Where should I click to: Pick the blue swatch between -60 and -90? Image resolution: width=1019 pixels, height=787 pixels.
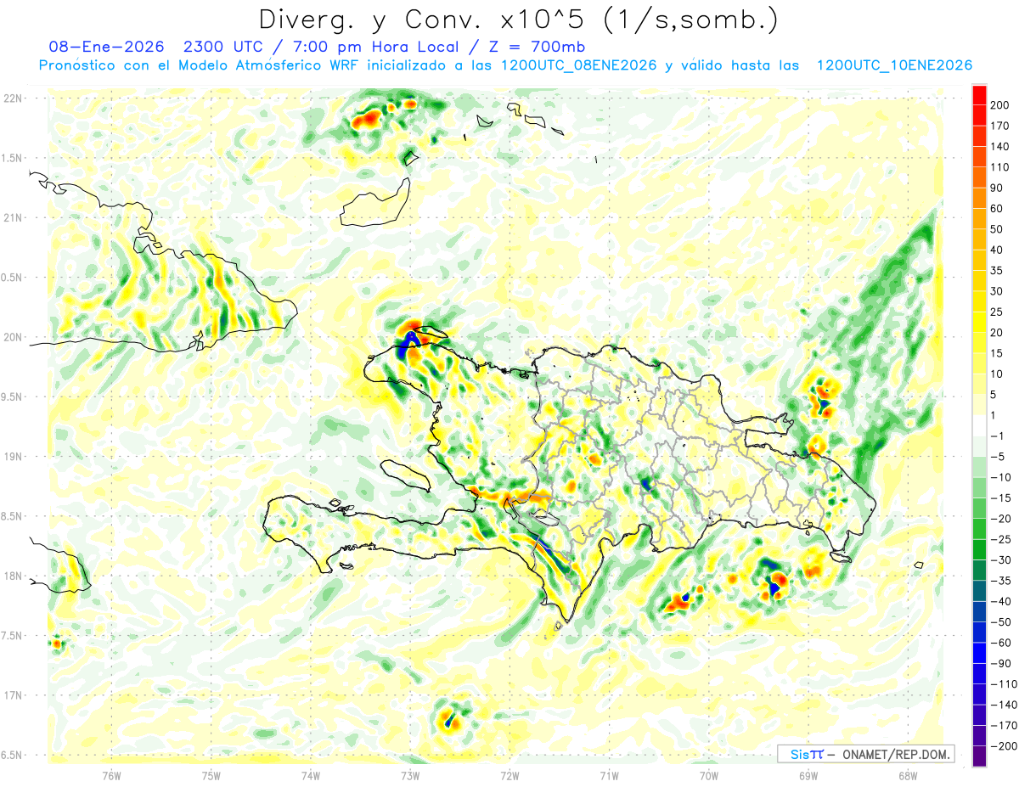pyautogui.click(x=979, y=653)
